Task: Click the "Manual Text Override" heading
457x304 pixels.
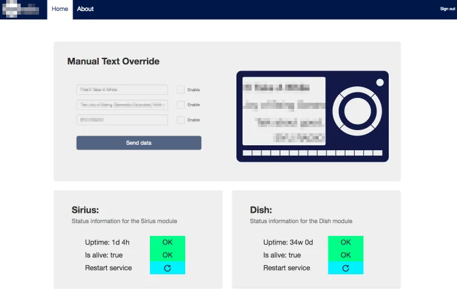Action: (113, 61)
